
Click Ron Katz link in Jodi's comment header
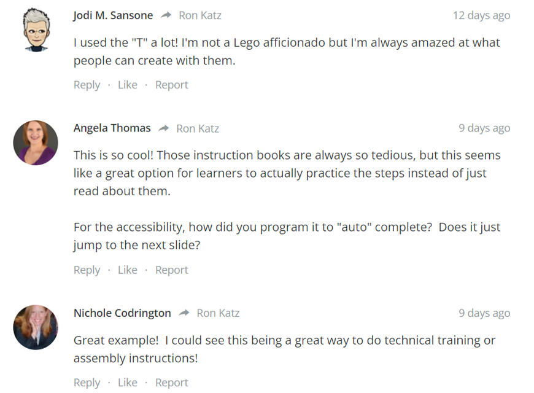[x=199, y=15]
